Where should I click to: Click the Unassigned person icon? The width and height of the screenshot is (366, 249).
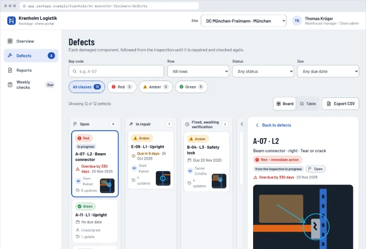[77, 230]
